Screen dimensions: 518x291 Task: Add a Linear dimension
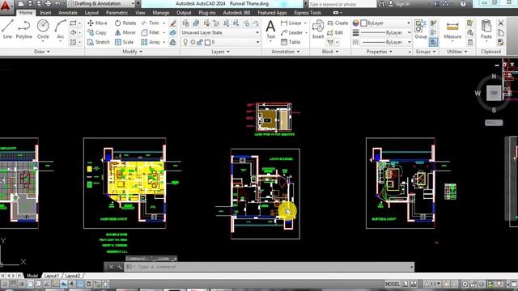tap(291, 23)
